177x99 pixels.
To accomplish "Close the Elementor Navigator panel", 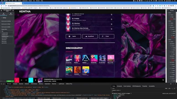I will coord(176,10).
